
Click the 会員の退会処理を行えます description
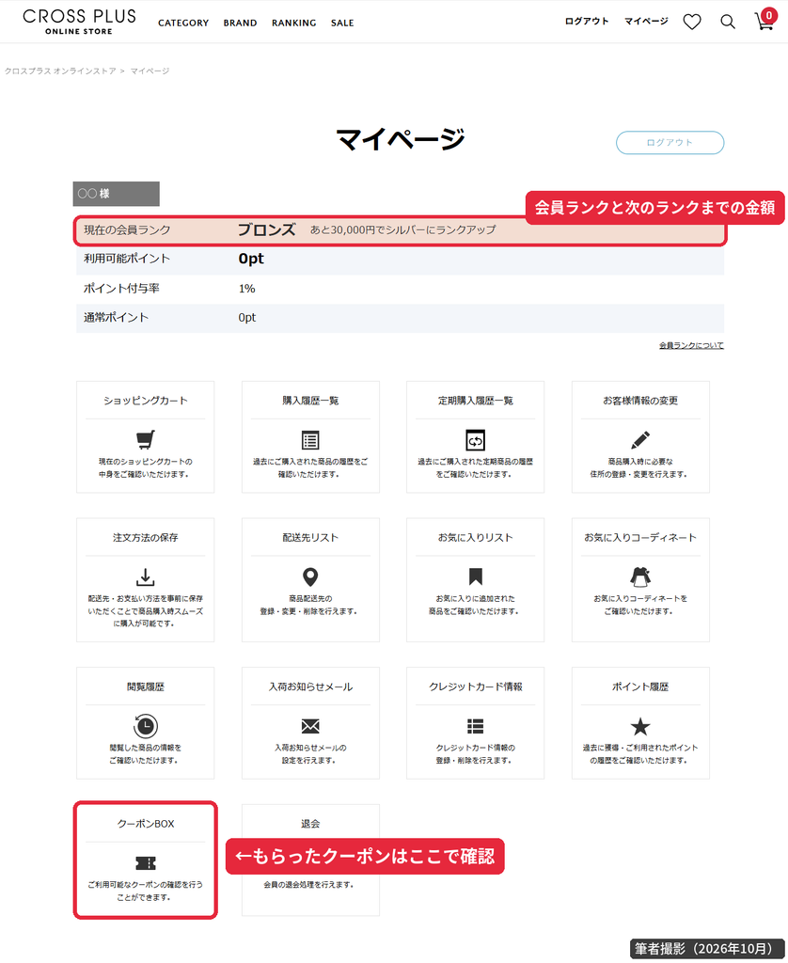click(x=308, y=885)
